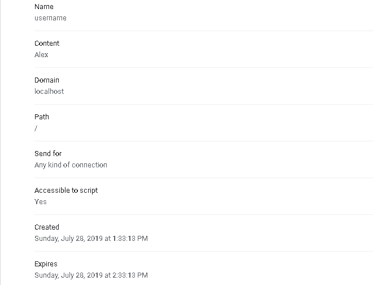384x285 pixels.
Task: Click the divider line below 'username'
Action: coord(204,31)
